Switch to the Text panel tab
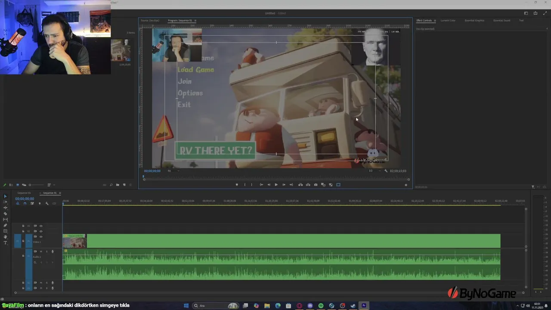The image size is (551, 310). [521, 21]
